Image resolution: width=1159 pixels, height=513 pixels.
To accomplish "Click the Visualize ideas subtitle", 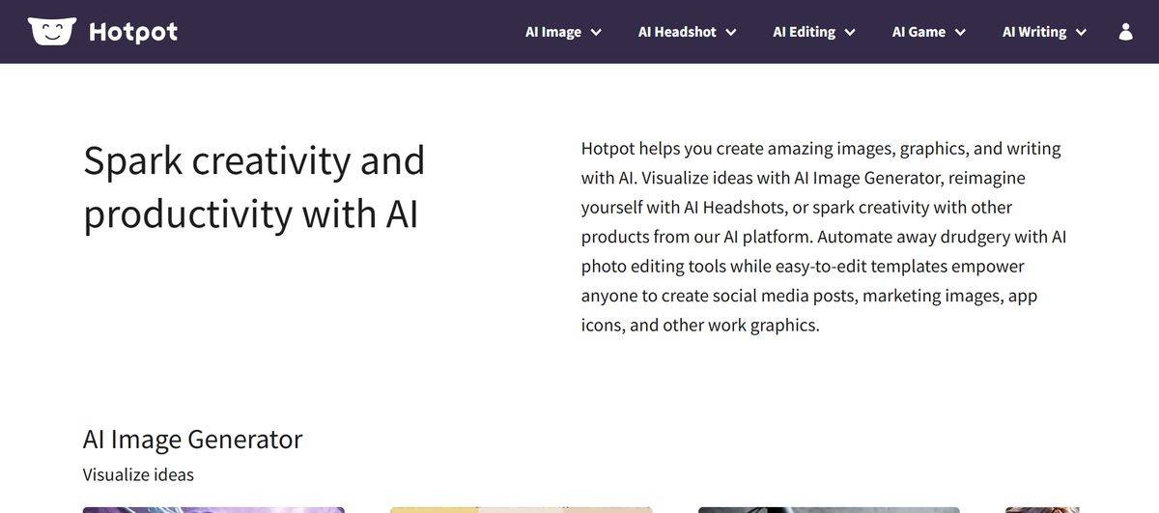I will click(138, 475).
